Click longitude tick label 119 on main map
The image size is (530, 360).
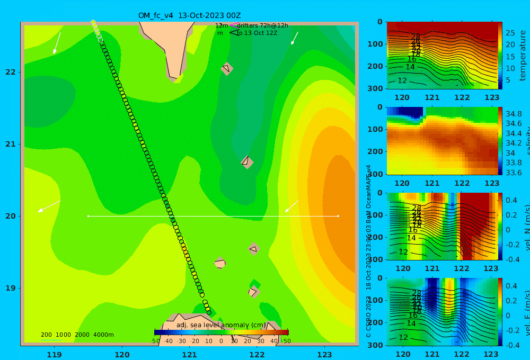pyautogui.click(x=55, y=355)
